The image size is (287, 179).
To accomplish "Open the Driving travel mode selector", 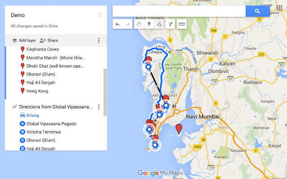I will (x=30, y=115).
